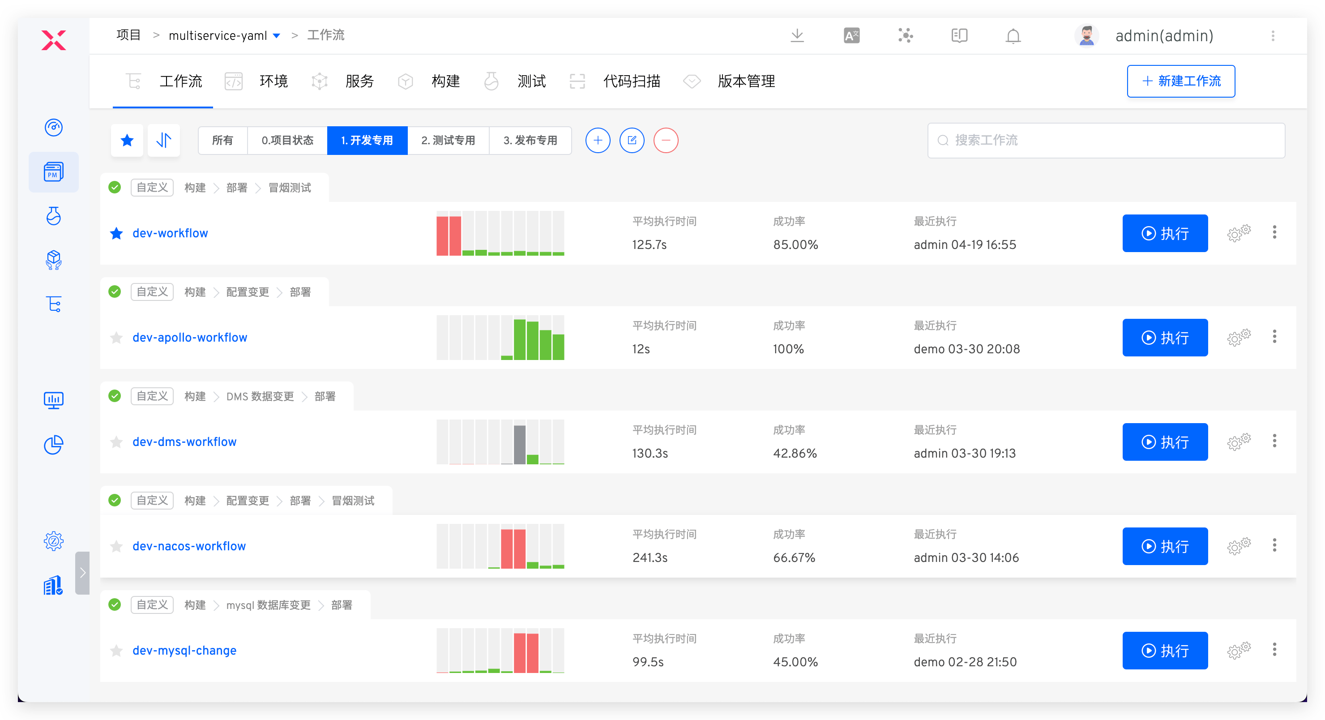The width and height of the screenshot is (1325, 720).
Task: Open more options for dev-mysql-change
Action: click(x=1274, y=650)
